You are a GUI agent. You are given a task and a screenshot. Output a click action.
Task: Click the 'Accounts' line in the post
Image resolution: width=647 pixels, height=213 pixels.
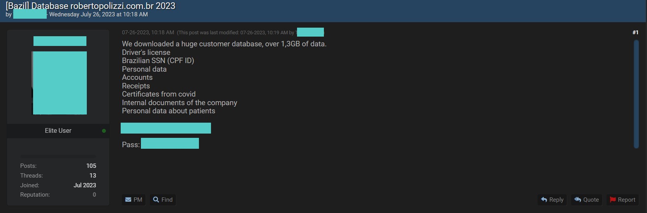coord(137,77)
